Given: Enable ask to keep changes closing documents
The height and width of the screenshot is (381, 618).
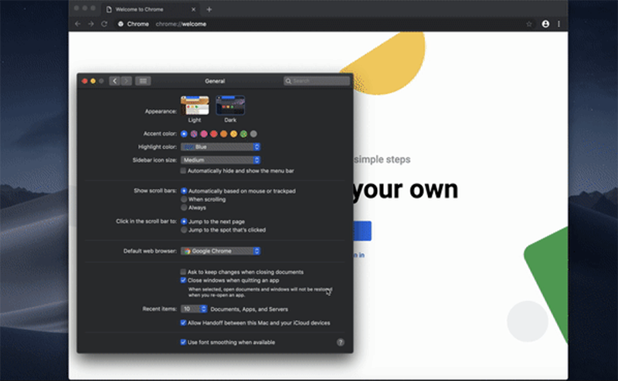Looking at the screenshot, I should (x=183, y=272).
